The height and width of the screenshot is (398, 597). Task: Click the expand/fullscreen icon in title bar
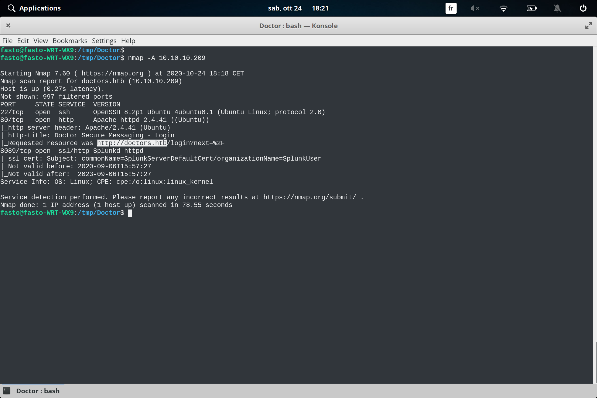[588, 25]
